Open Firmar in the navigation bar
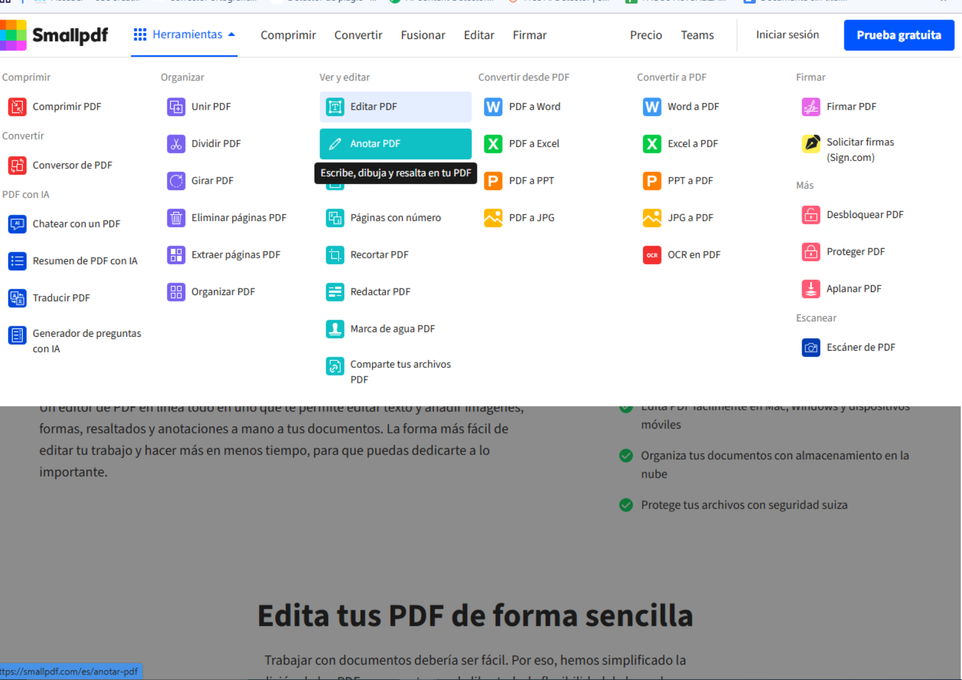The height and width of the screenshot is (680, 962). coord(530,35)
